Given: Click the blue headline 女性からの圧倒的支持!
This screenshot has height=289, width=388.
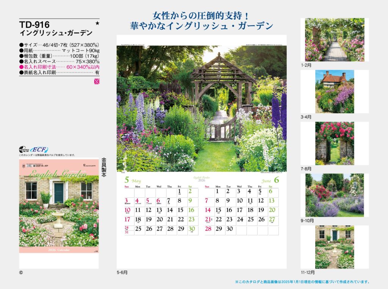Looking at the screenshot, I should (201, 16).
